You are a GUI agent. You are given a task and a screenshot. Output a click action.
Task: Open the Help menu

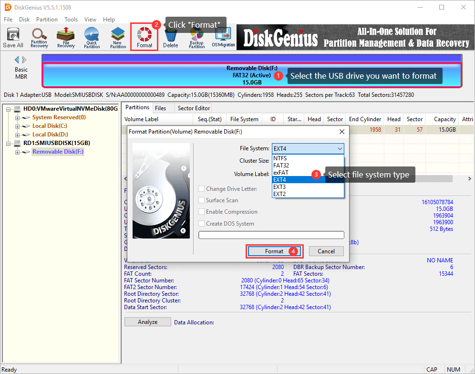(109, 20)
